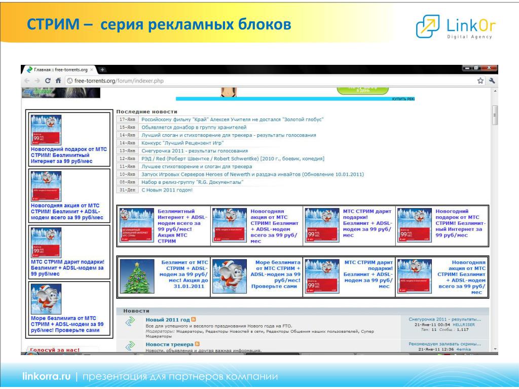Open Heroes of Newerth servers news link
519x389 pixels.
(x=252, y=174)
